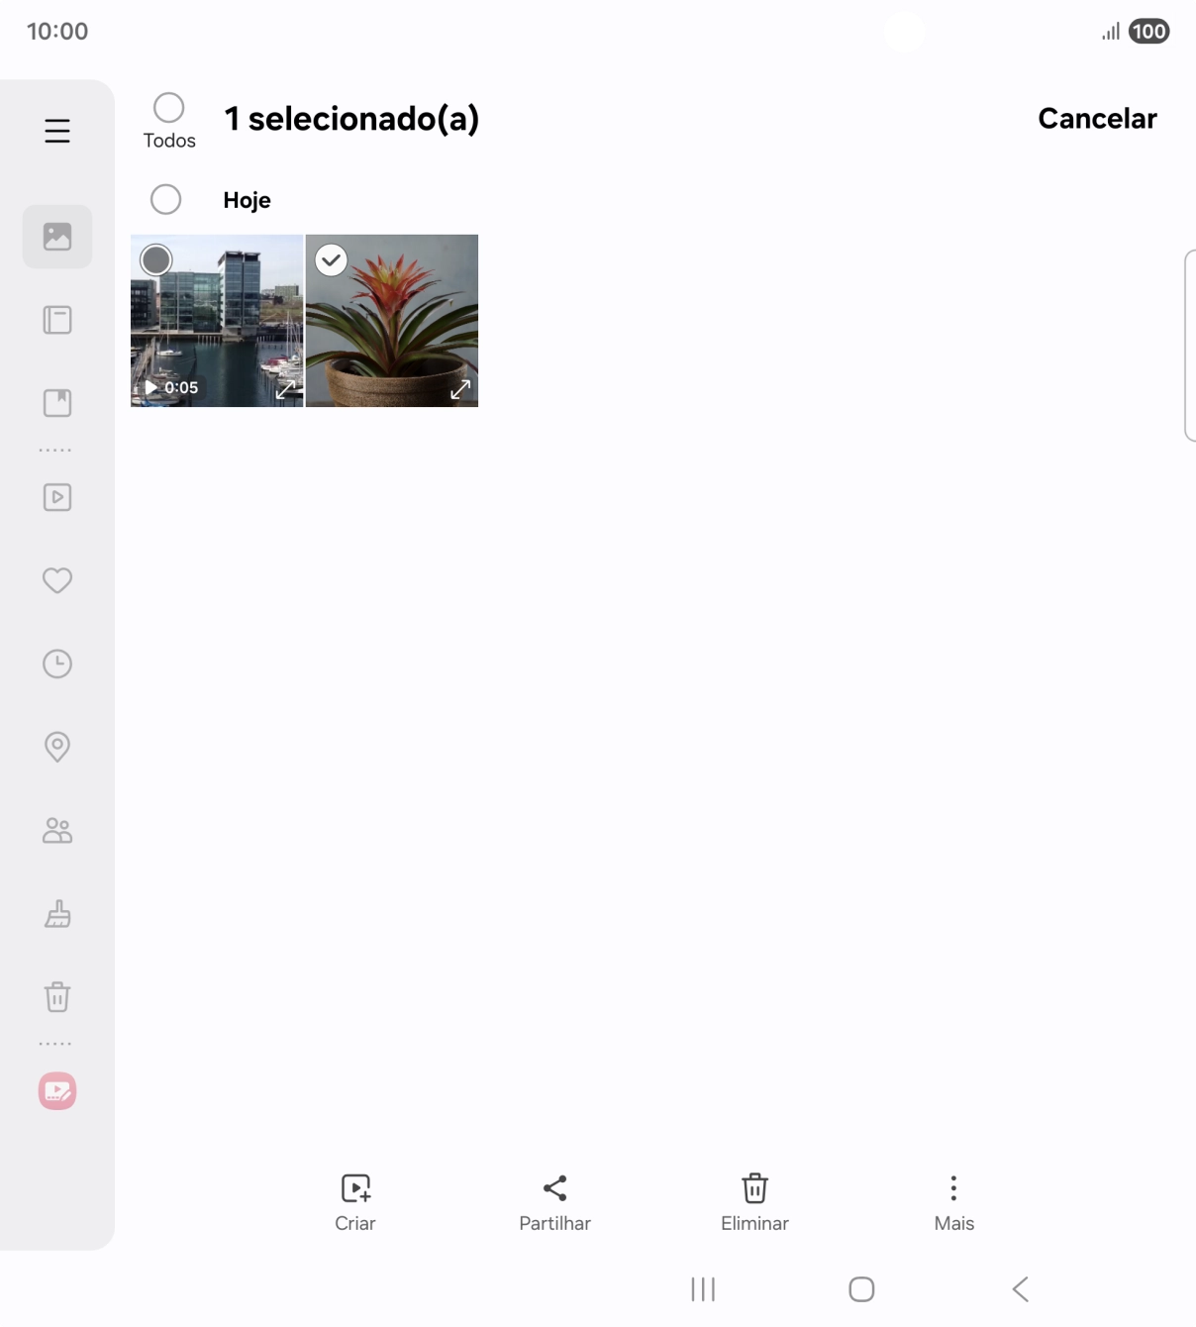Select all items with the Todos circle
Viewport: 1196px width, 1327px height.
tap(169, 108)
